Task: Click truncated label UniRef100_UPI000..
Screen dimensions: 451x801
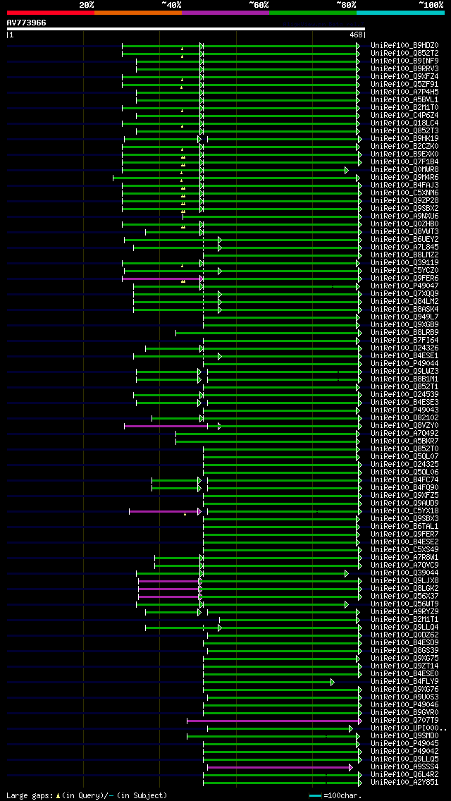Action: 409,728
